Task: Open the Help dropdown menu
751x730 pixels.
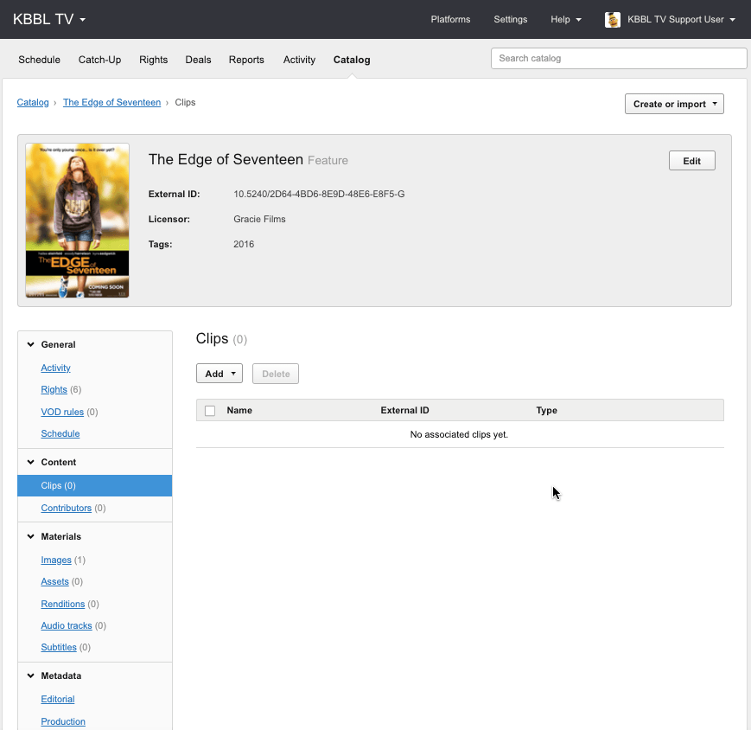Action: (565, 20)
